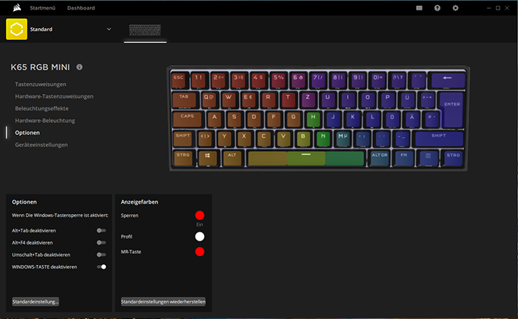Click the 'K65 RGB MINI' device title
The height and width of the screenshot is (319, 518).
40,67
